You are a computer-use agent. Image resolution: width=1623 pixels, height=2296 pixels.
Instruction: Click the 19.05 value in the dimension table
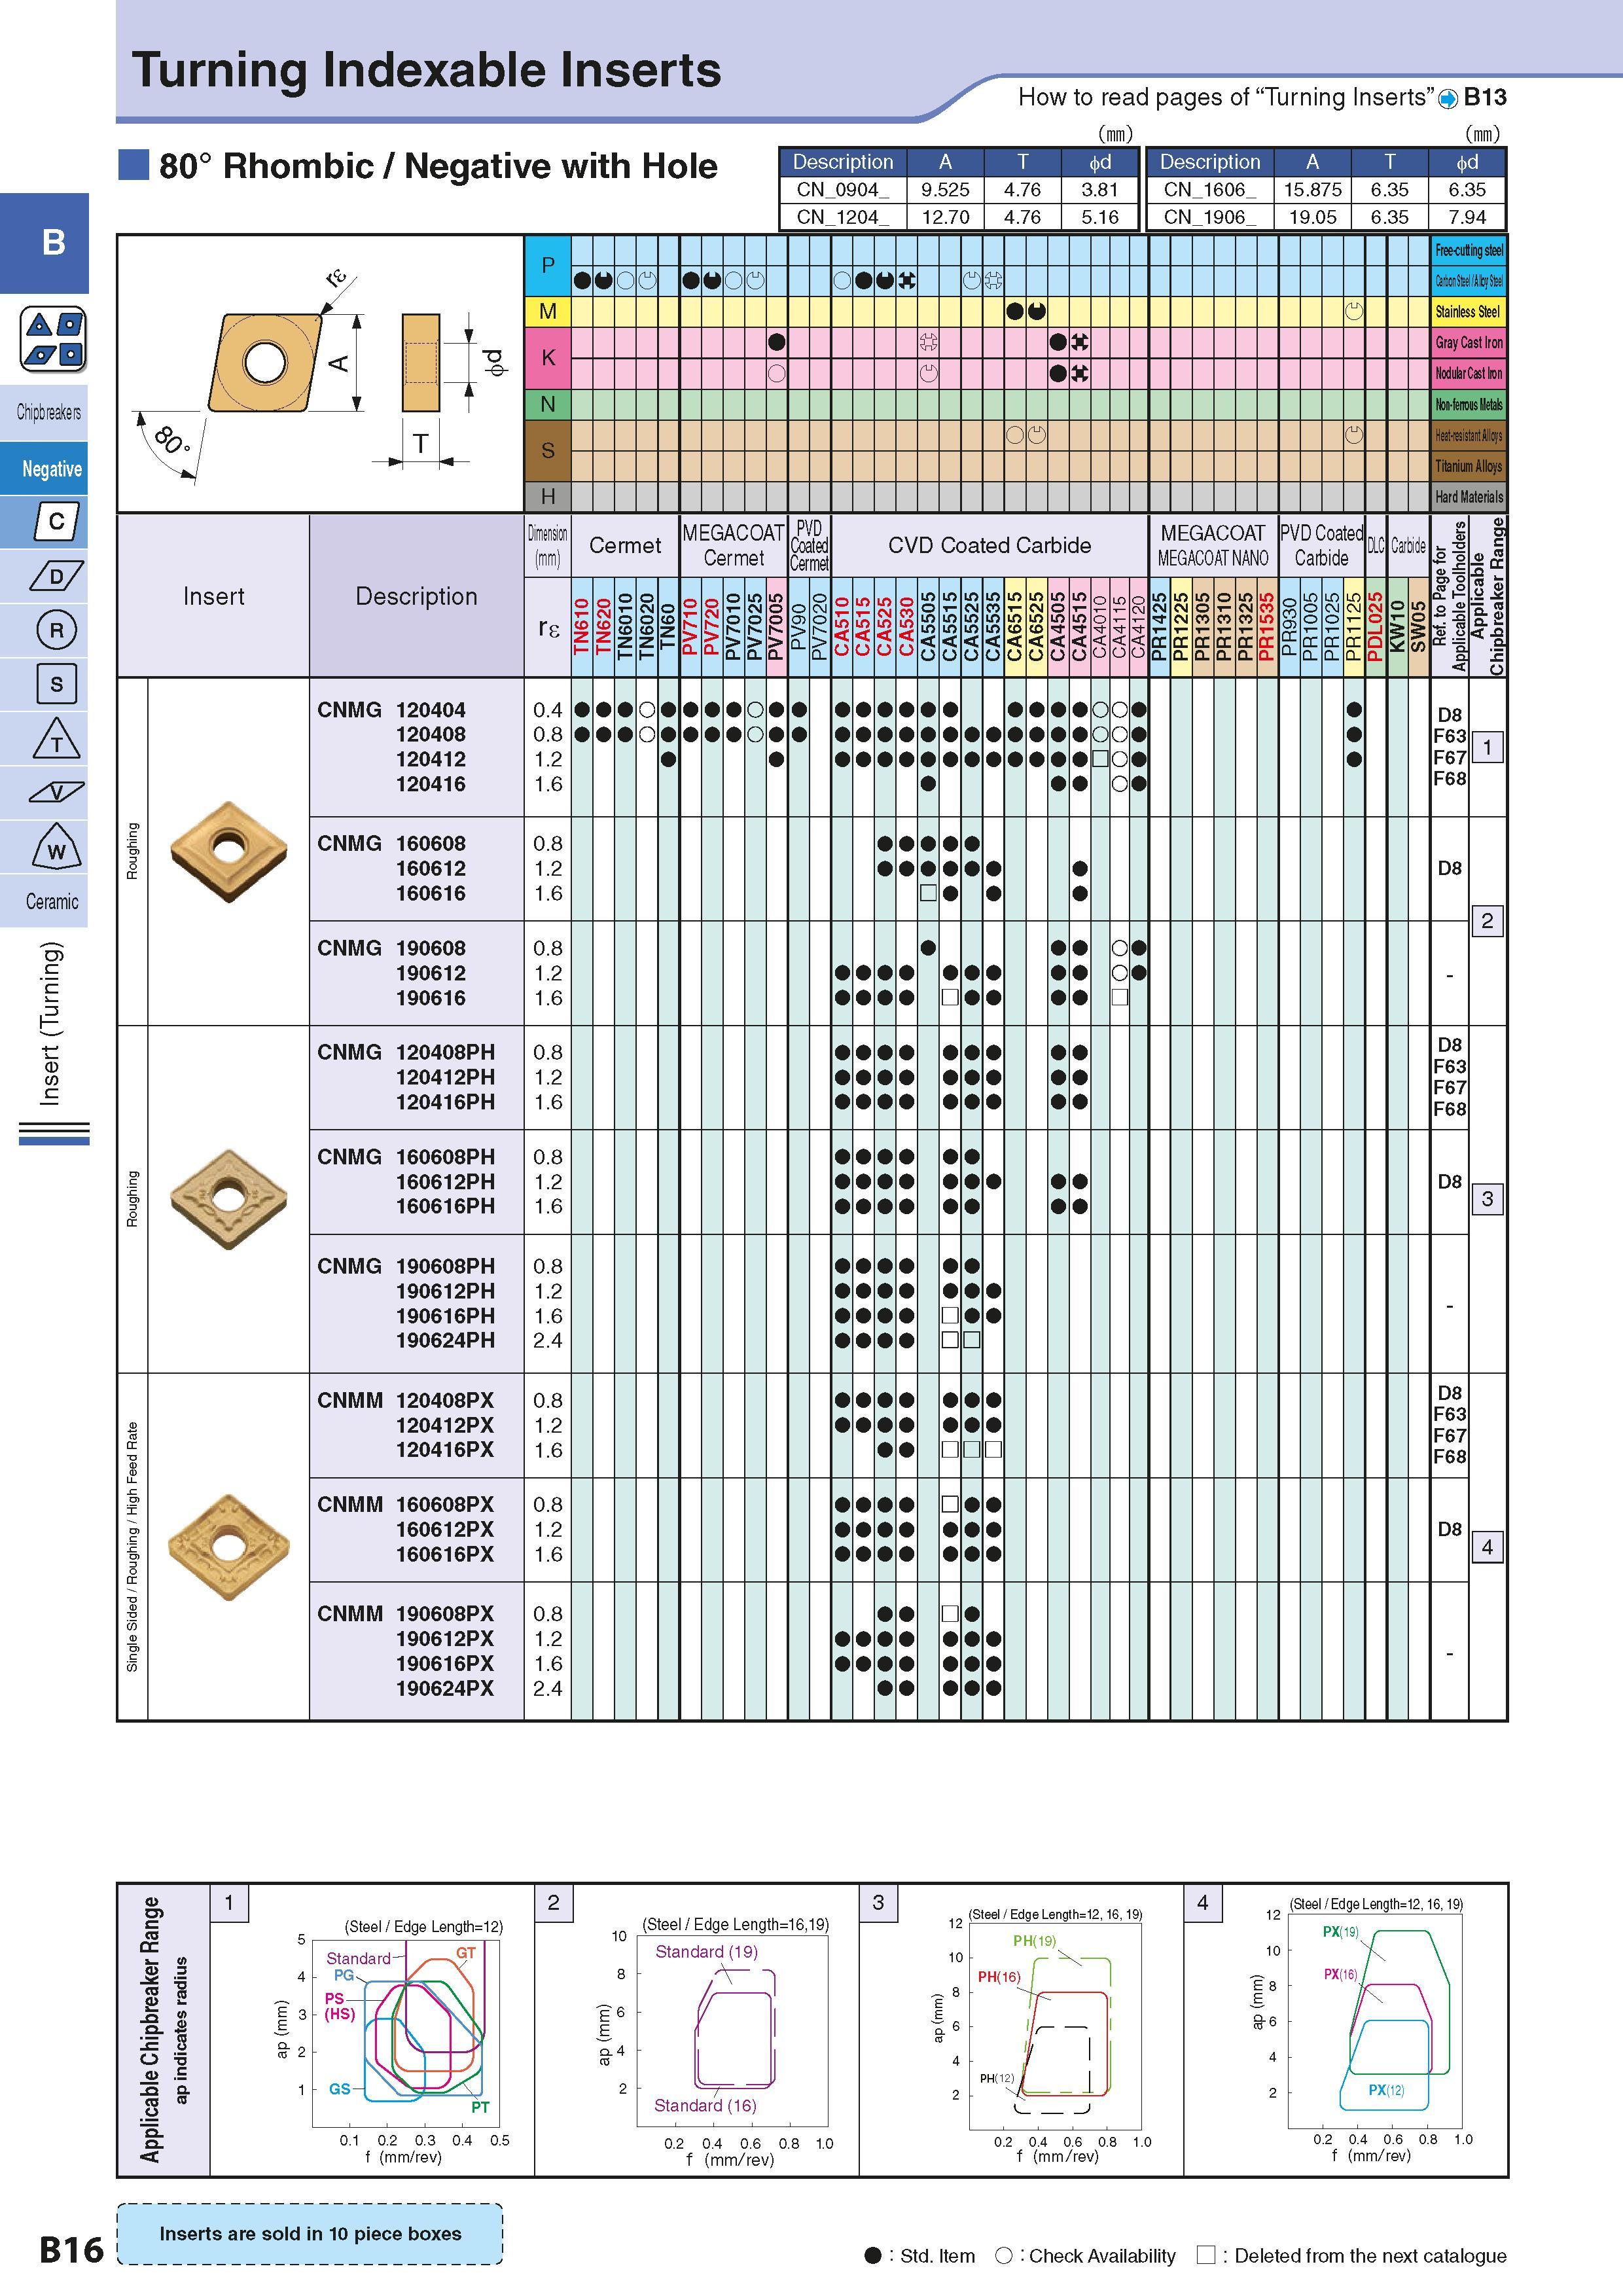(x=1312, y=217)
